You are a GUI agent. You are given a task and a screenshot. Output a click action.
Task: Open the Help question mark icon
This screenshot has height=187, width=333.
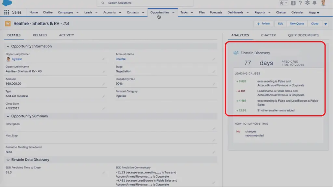click(x=300, y=3)
